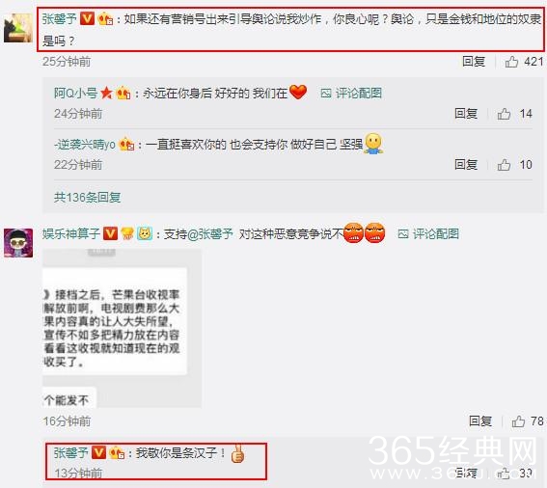Open 娱乐神算子's profile avatar
Screen dimensions: 547x488
[x=18, y=243]
